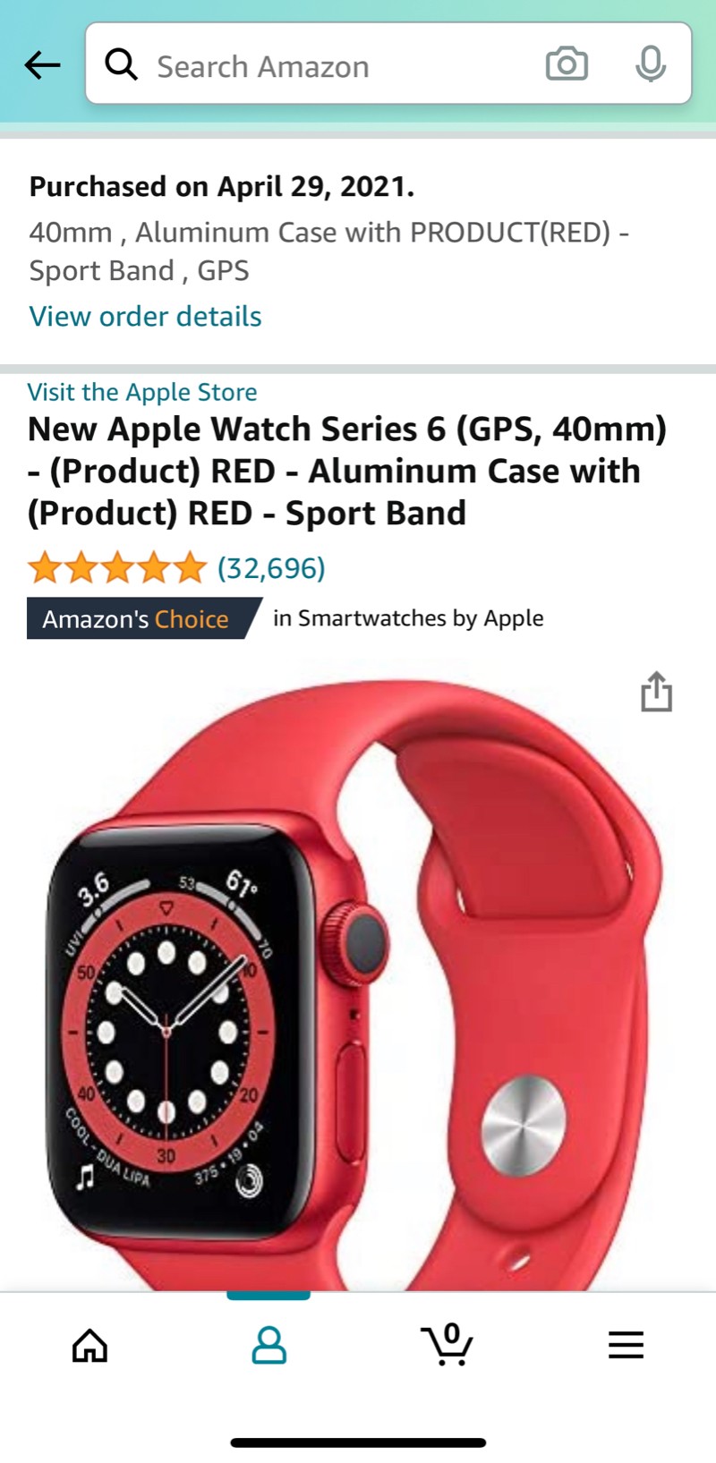The image size is (716, 1463).
Task: Open the hamburger menu icon
Action: [626, 1345]
